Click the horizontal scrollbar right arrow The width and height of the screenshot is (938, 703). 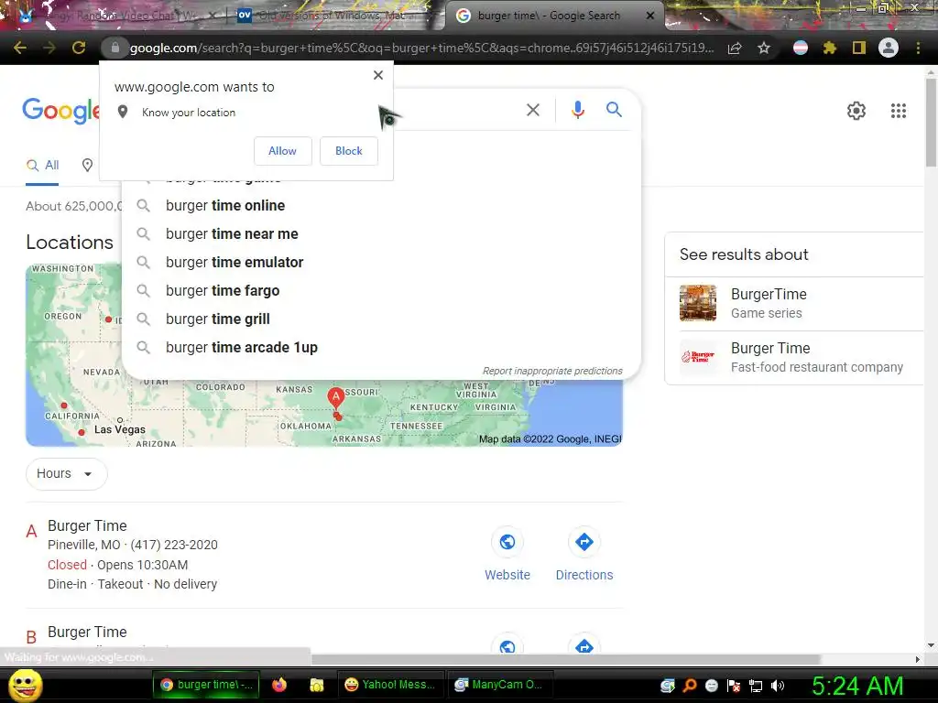tap(918, 659)
